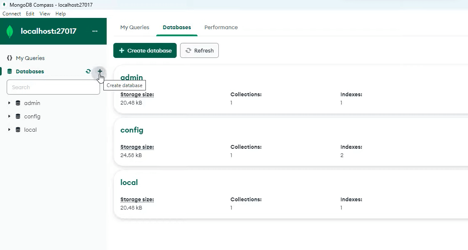Expand the local database tree
Screen dimensions: 468x250
9,130
